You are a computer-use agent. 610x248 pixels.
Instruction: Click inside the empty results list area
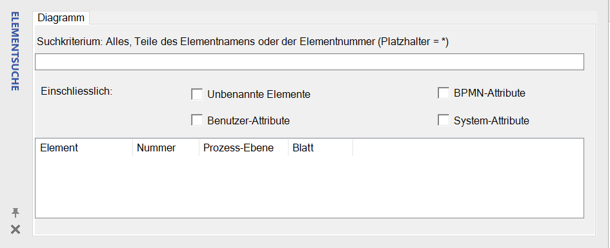(309, 186)
